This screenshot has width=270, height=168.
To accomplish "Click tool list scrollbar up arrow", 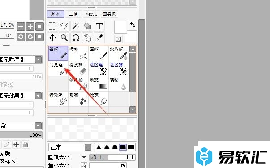I will [133, 49].
